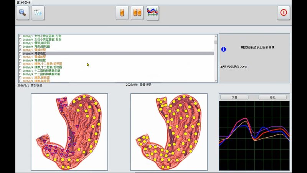This screenshot has width=307, height=173.
Task: Tick checkbox for 2026/9/9 骨架;前视图
Action: click(x=20, y=47)
